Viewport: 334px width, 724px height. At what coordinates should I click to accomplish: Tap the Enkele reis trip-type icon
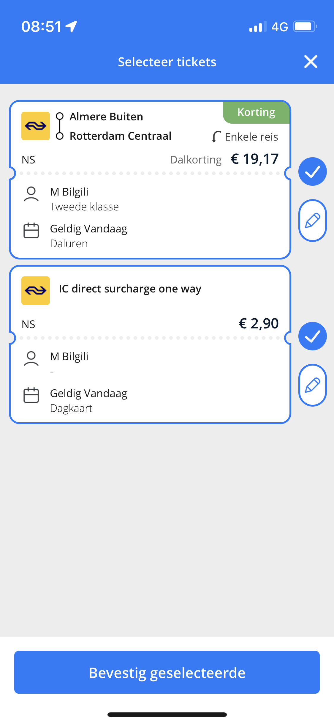[216, 137]
